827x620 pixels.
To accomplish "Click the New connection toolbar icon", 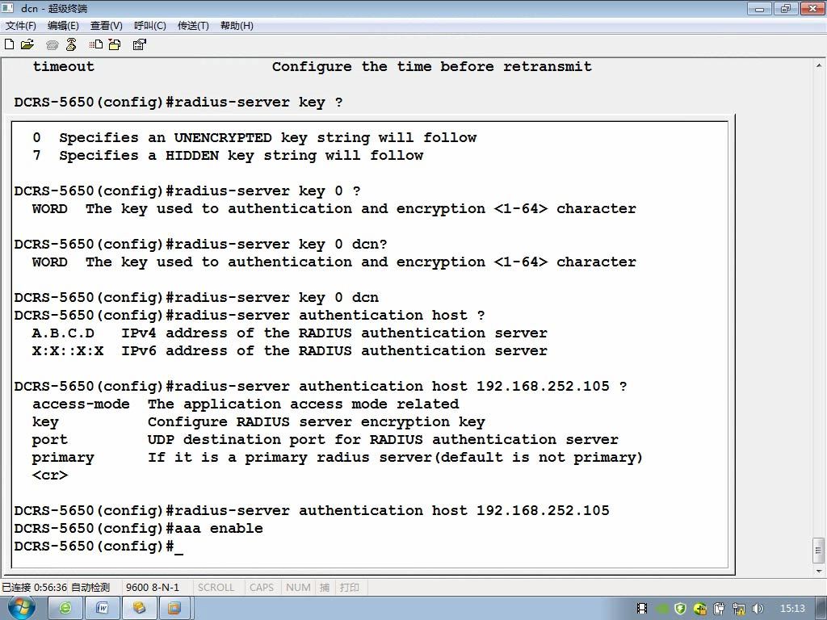I will (9, 44).
